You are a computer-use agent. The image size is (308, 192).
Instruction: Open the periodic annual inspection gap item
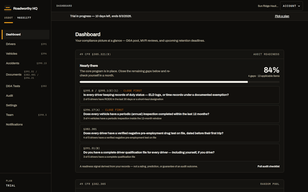[x=180, y=114]
